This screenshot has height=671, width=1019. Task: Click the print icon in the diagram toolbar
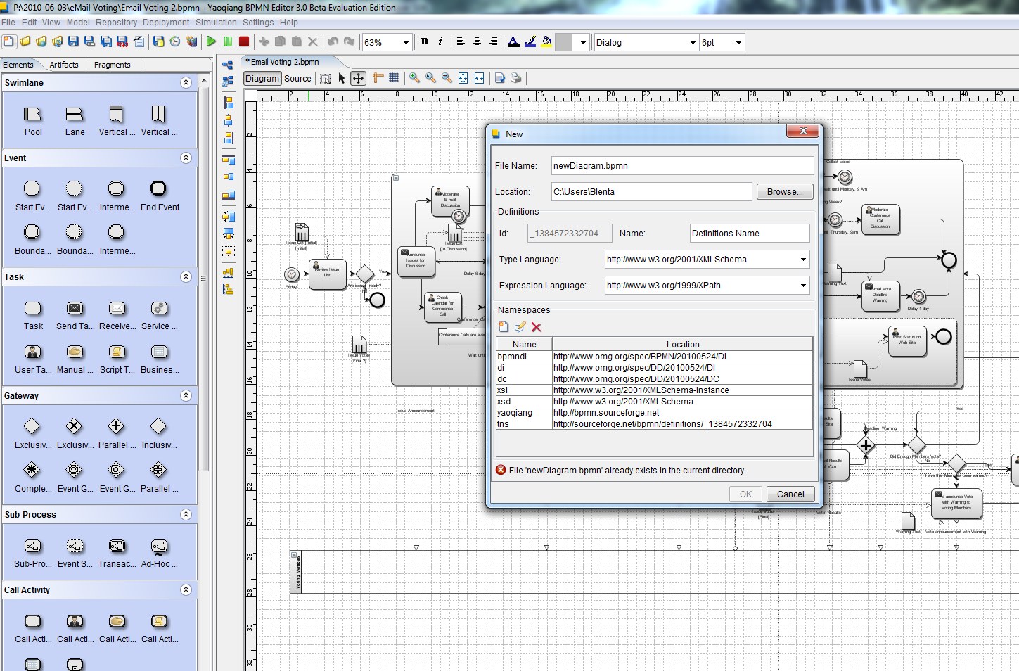coord(515,78)
